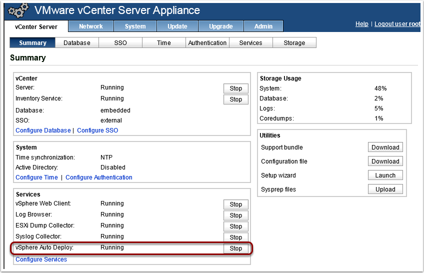The image size is (424, 273).
Task: Open the Database sub-tab
Action: (77, 42)
